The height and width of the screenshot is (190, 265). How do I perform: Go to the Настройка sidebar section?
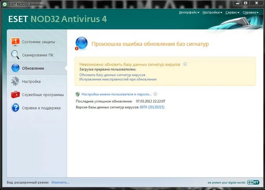pos(37,81)
